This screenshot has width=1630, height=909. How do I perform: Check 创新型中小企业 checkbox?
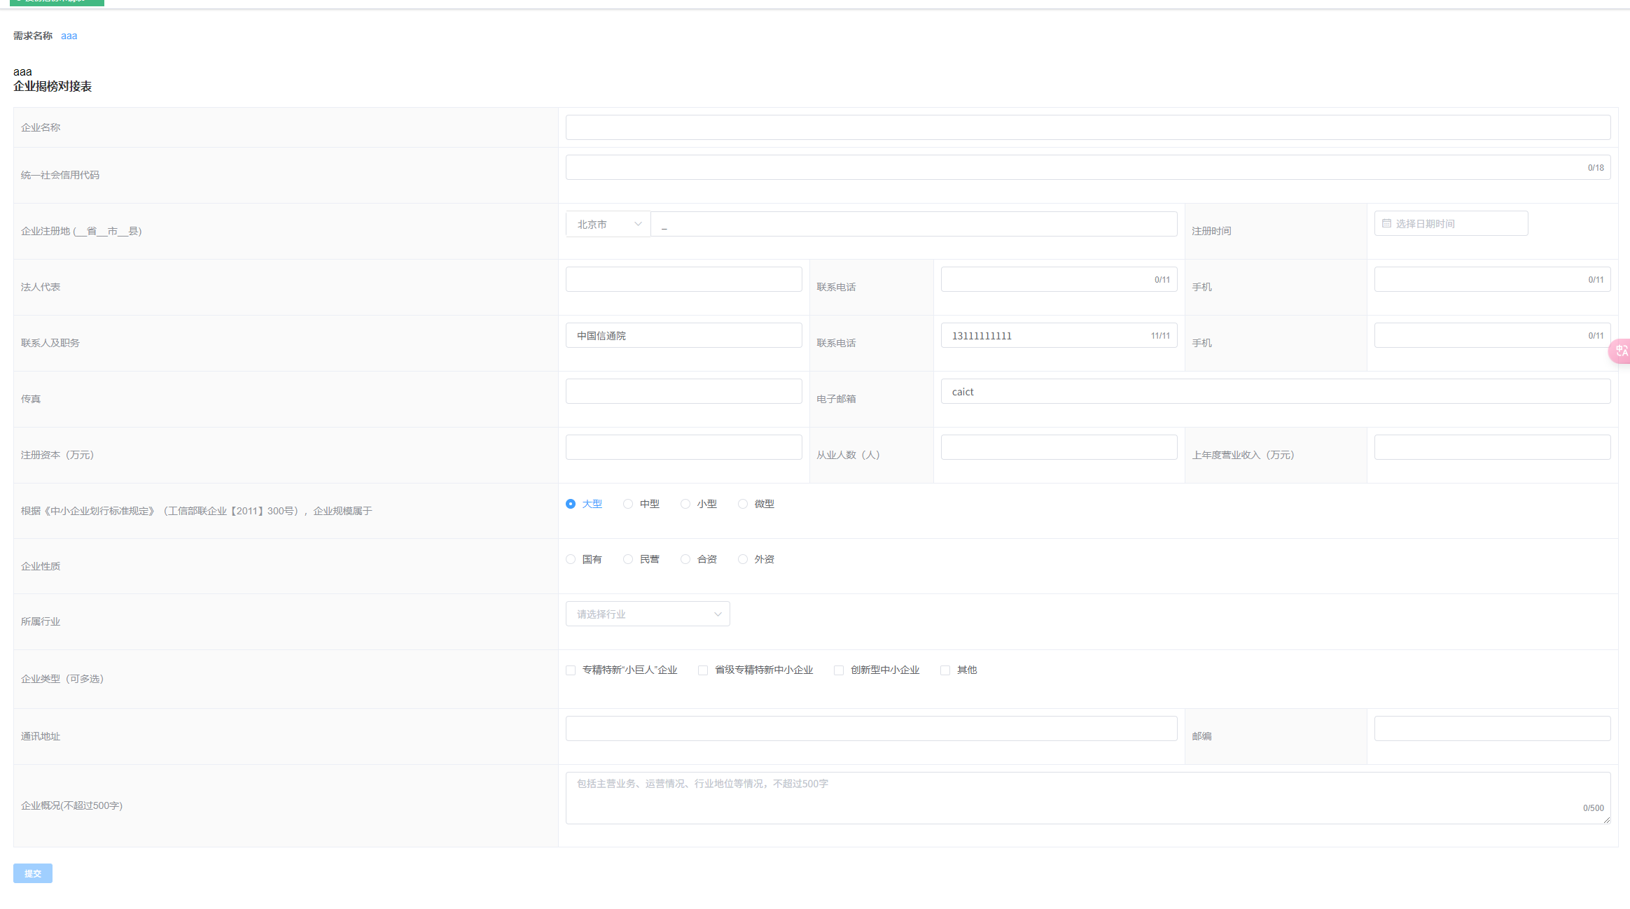(x=839, y=670)
